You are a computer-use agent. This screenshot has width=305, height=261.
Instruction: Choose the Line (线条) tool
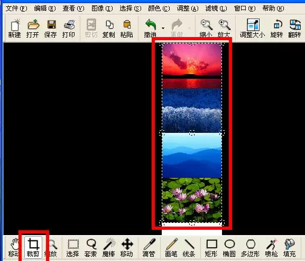(x=189, y=247)
